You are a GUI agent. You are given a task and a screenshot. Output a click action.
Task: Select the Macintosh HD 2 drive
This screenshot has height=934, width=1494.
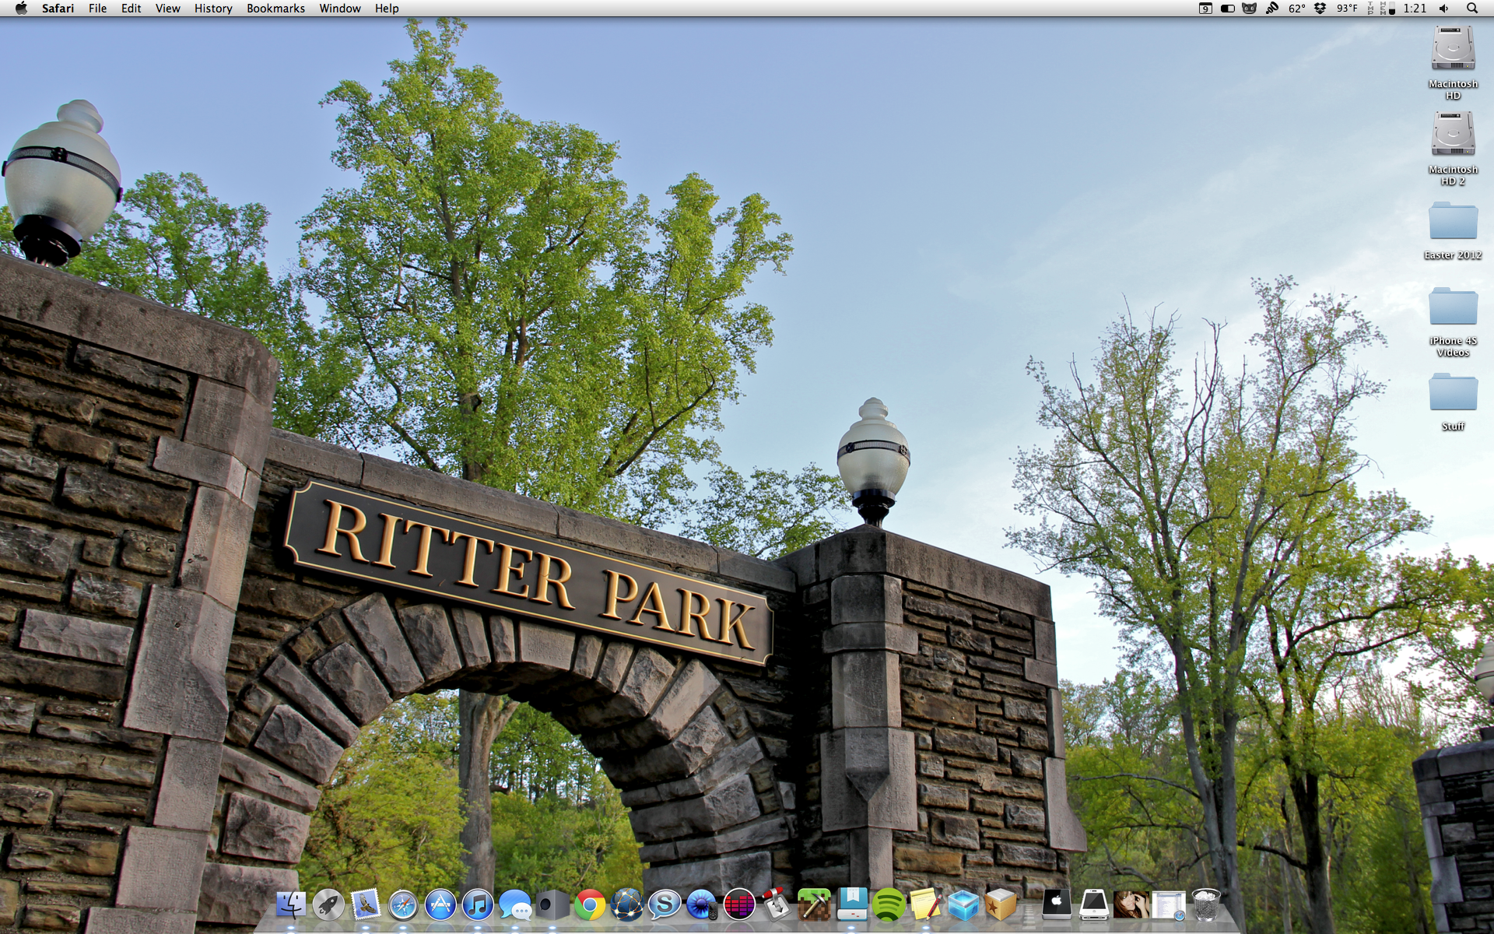coord(1453,137)
